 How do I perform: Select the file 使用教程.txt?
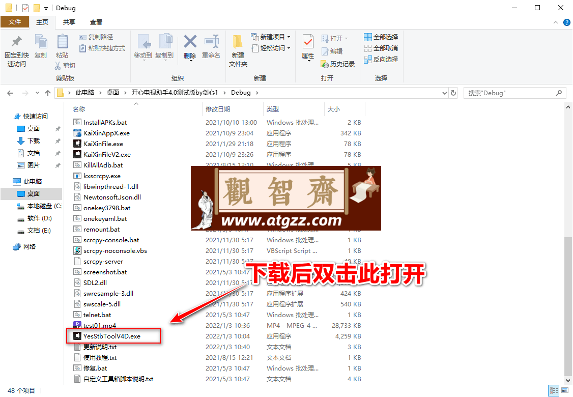(x=100, y=357)
